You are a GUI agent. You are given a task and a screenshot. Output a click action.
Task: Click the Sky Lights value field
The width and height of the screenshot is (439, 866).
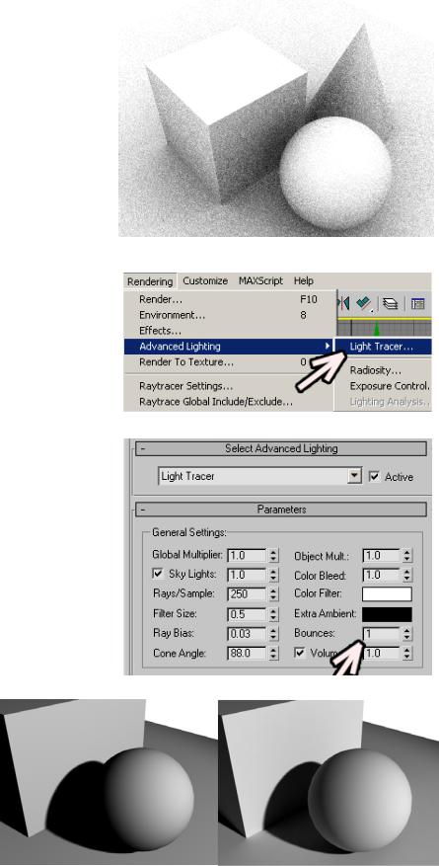click(x=247, y=575)
